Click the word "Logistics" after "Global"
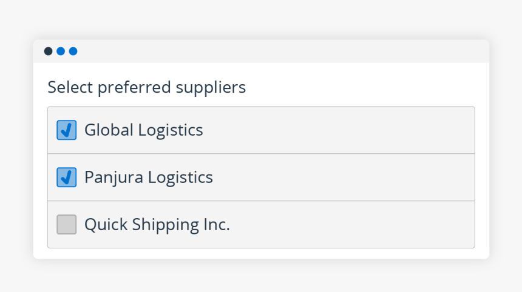 (171, 130)
